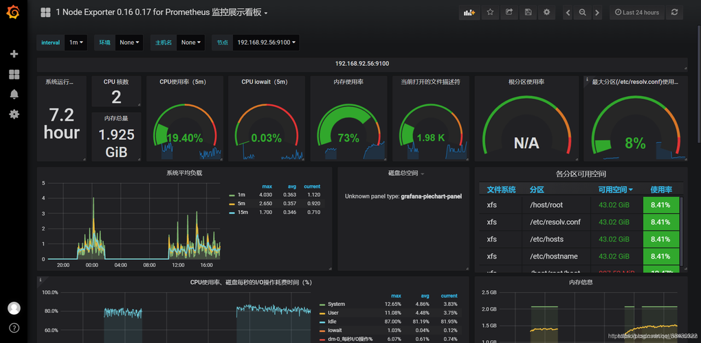Image resolution: width=701 pixels, height=343 pixels.
Task: Sort load legend by max column
Action: (267, 187)
